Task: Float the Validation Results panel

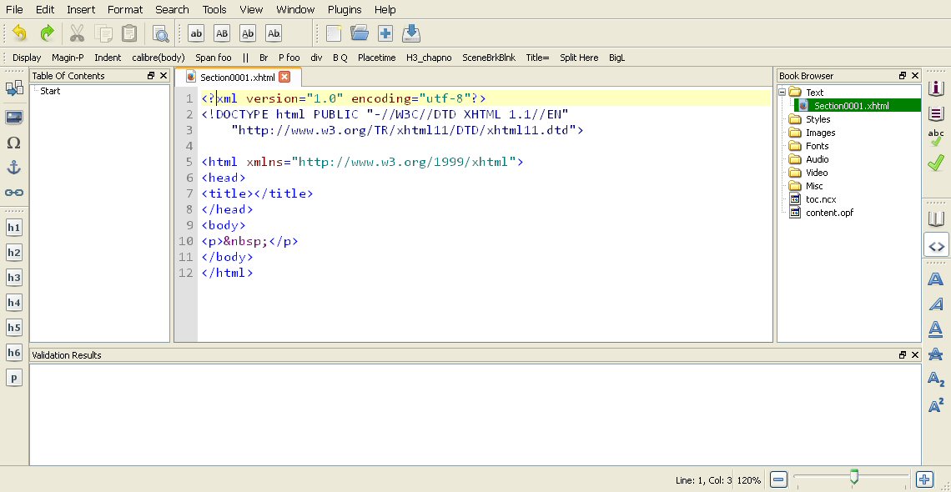Action: tap(903, 355)
